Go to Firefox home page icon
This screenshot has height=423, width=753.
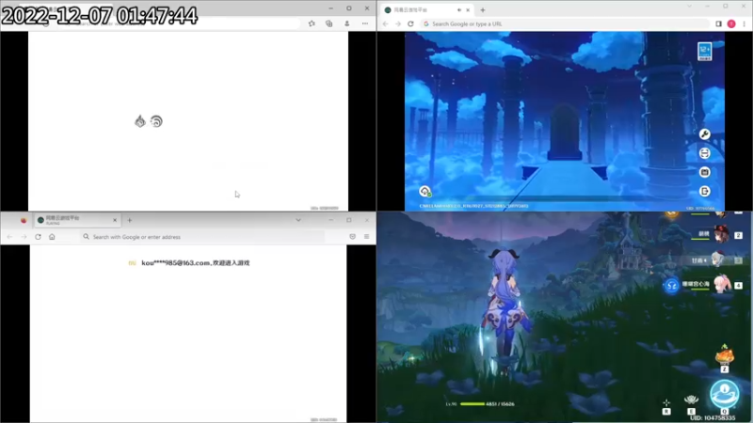[52, 237]
